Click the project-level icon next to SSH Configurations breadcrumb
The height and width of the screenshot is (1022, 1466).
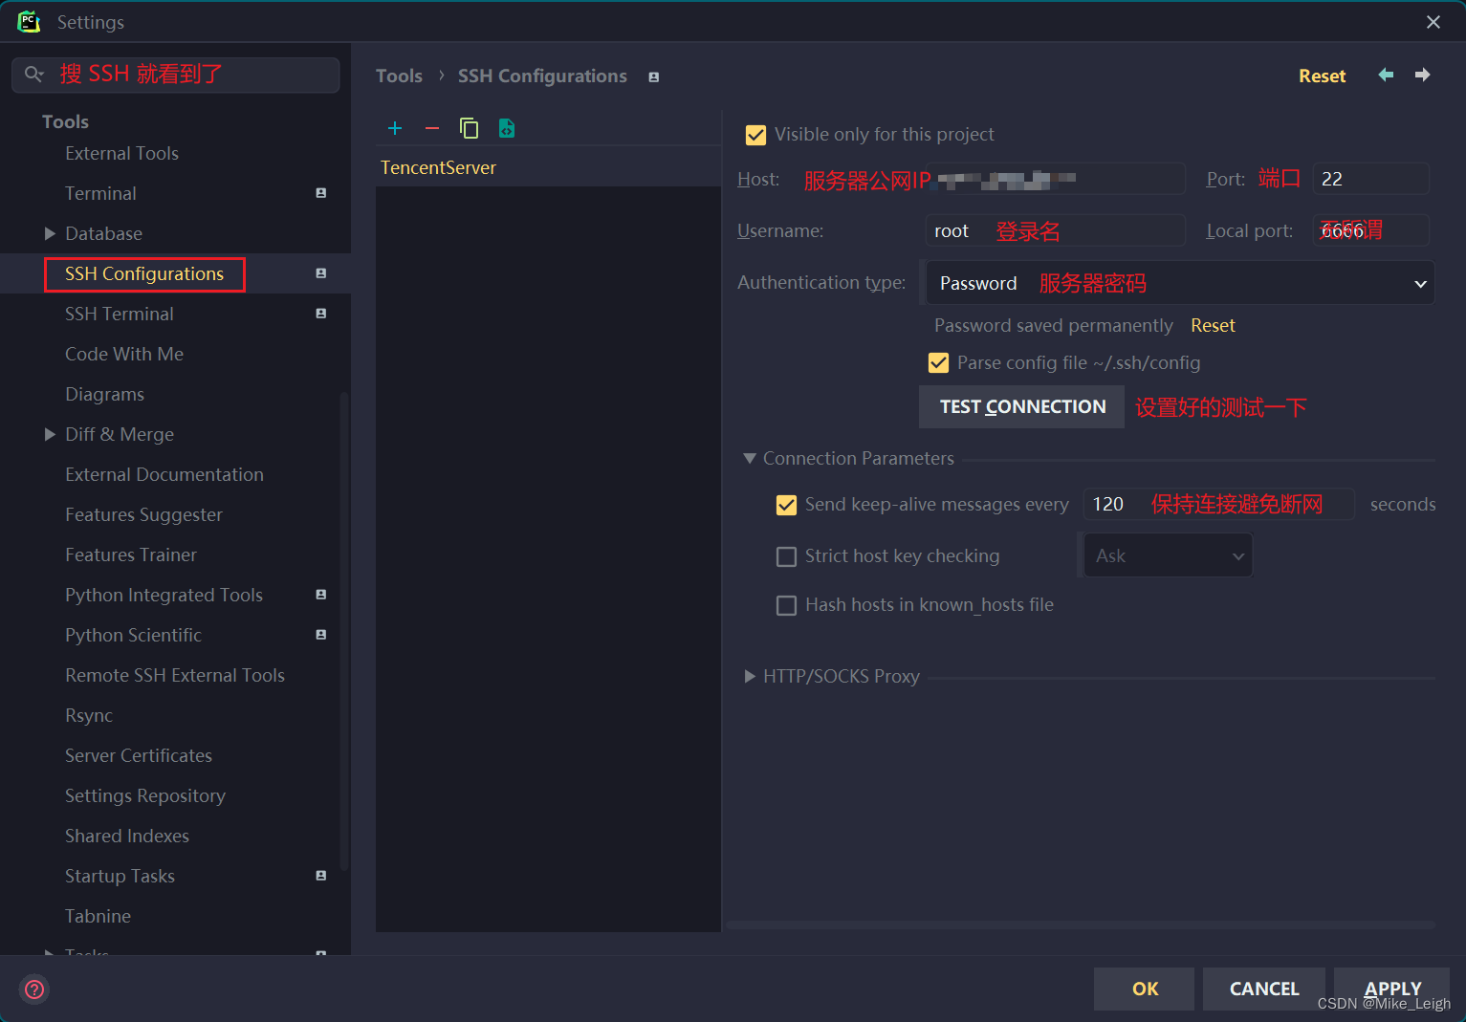click(x=654, y=77)
